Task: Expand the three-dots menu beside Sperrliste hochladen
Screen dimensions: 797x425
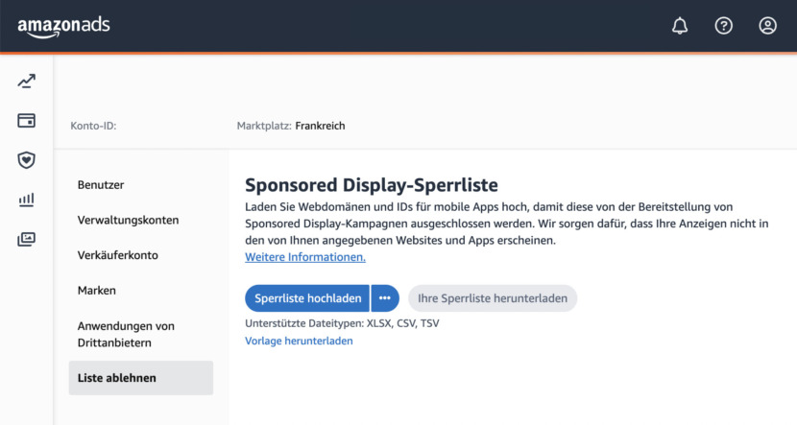Action: (385, 298)
